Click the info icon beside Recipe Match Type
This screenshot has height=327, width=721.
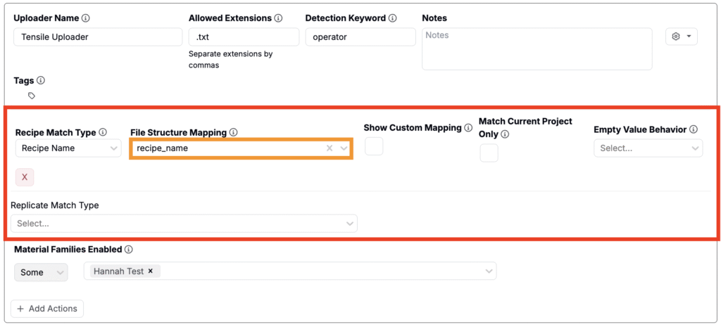click(103, 132)
